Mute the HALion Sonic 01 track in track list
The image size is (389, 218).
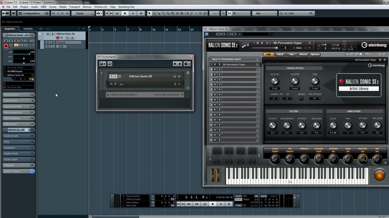(48, 33)
